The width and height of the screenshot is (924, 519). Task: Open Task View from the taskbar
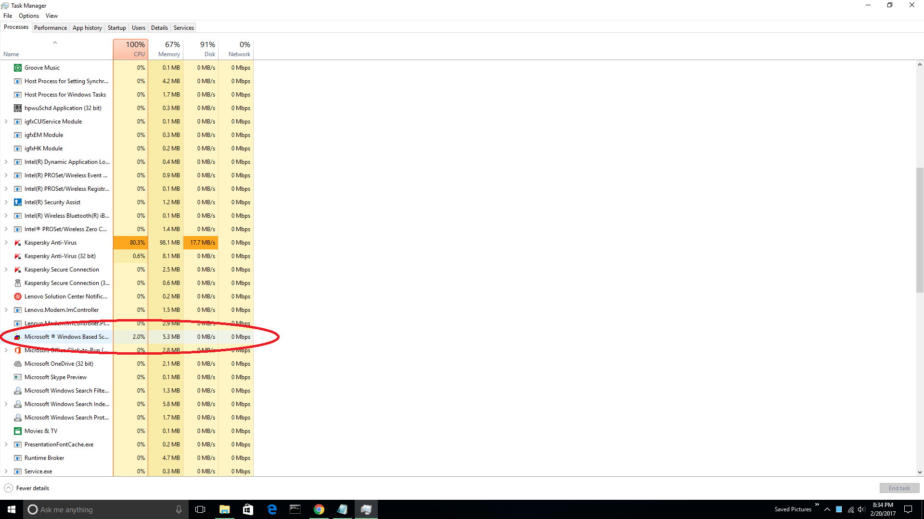pos(200,509)
